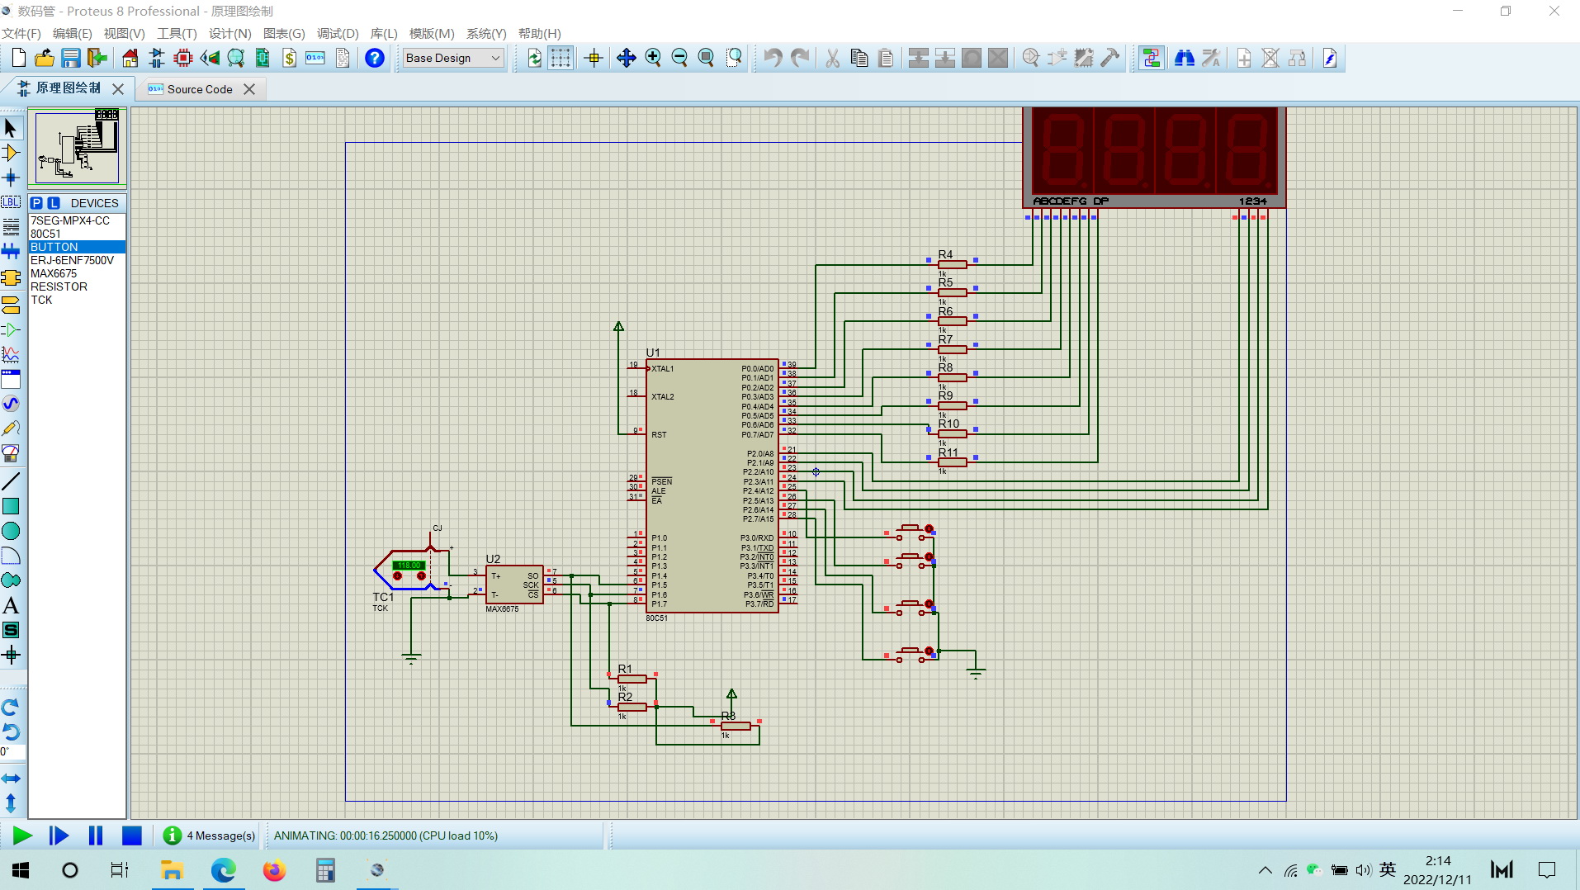Select the Component Mode tool

click(x=11, y=153)
